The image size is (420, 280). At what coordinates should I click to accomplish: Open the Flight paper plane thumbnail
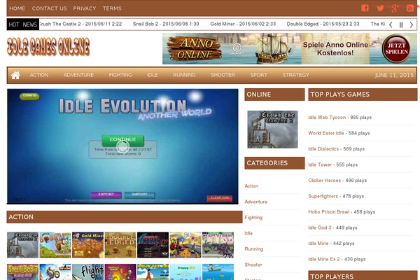coord(88,272)
